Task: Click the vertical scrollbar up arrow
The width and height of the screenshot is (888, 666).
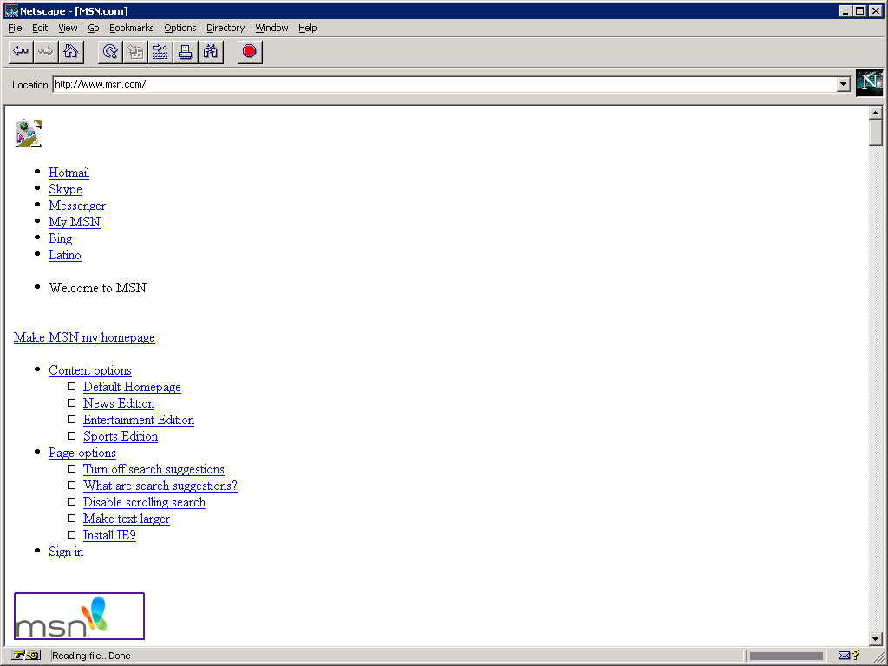Action: click(x=876, y=113)
